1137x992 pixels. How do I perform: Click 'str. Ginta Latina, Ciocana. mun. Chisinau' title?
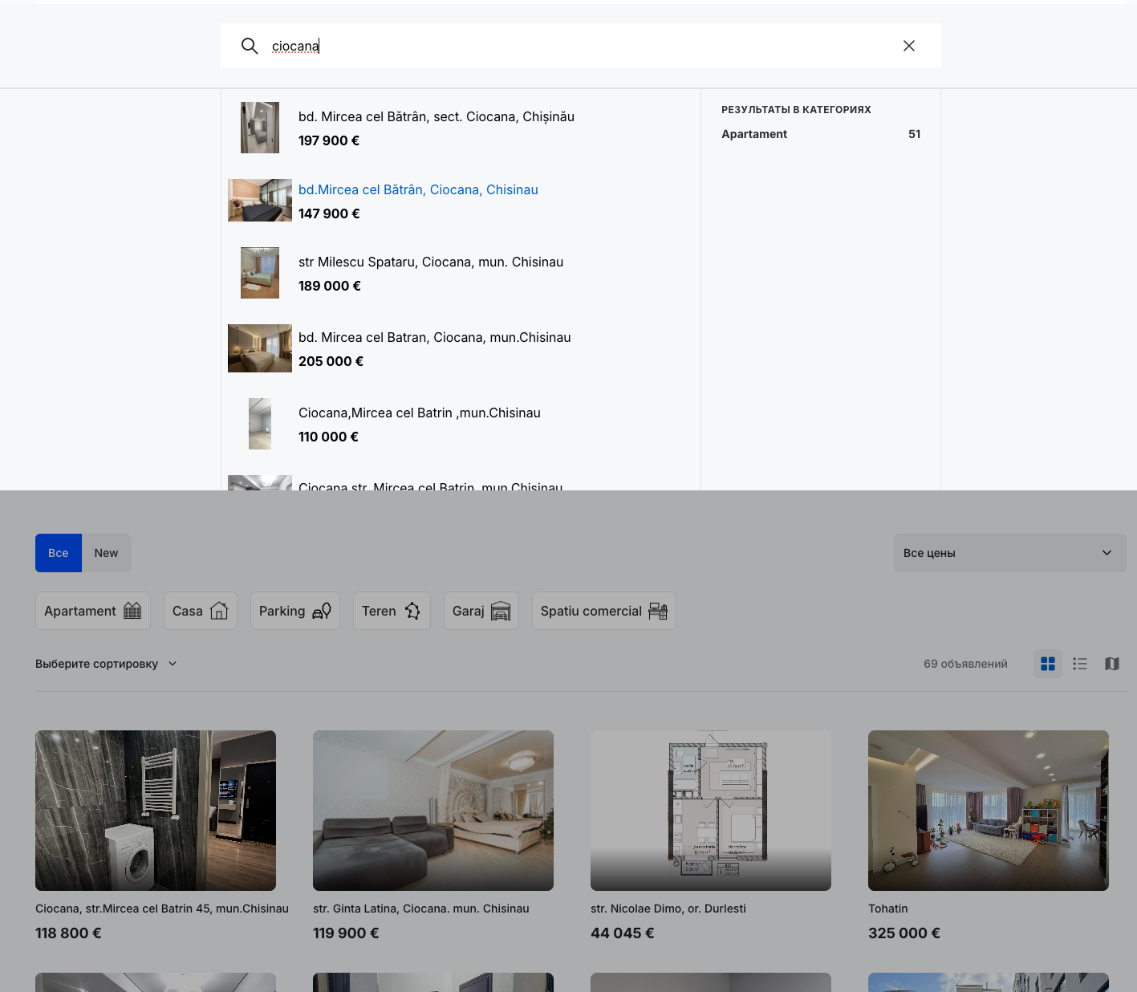pyautogui.click(x=421, y=909)
